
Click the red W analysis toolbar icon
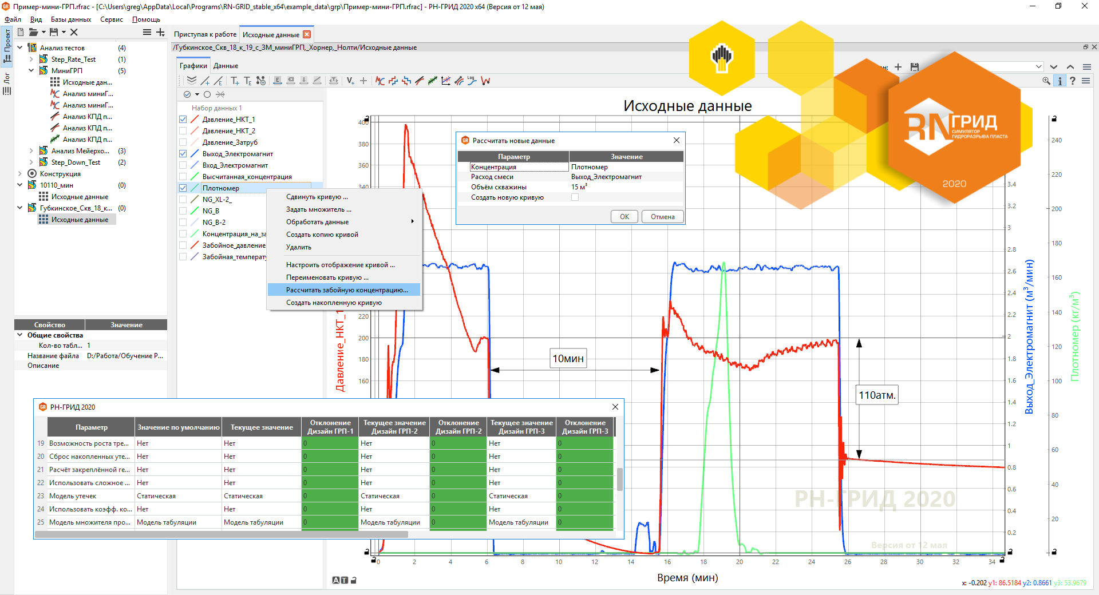[x=485, y=81]
